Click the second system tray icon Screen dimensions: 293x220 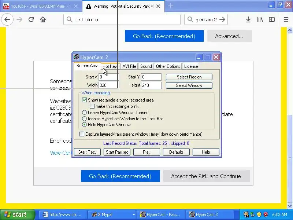pos(253,214)
